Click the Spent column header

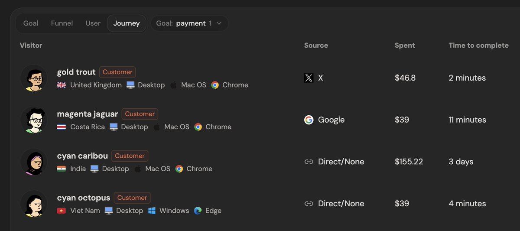coord(405,45)
